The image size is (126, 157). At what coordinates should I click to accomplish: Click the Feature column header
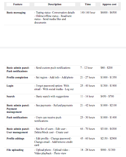(x=18, y=4)
